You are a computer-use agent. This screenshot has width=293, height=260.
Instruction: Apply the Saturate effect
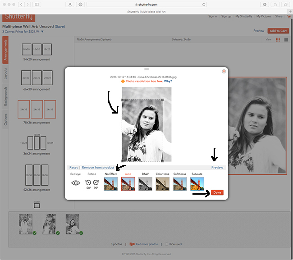[197, 184]
